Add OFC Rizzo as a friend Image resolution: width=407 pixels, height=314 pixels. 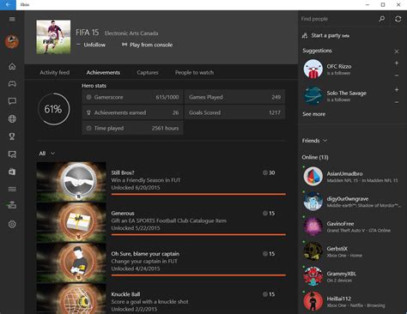pyautogui.click(x=397, y=63)
